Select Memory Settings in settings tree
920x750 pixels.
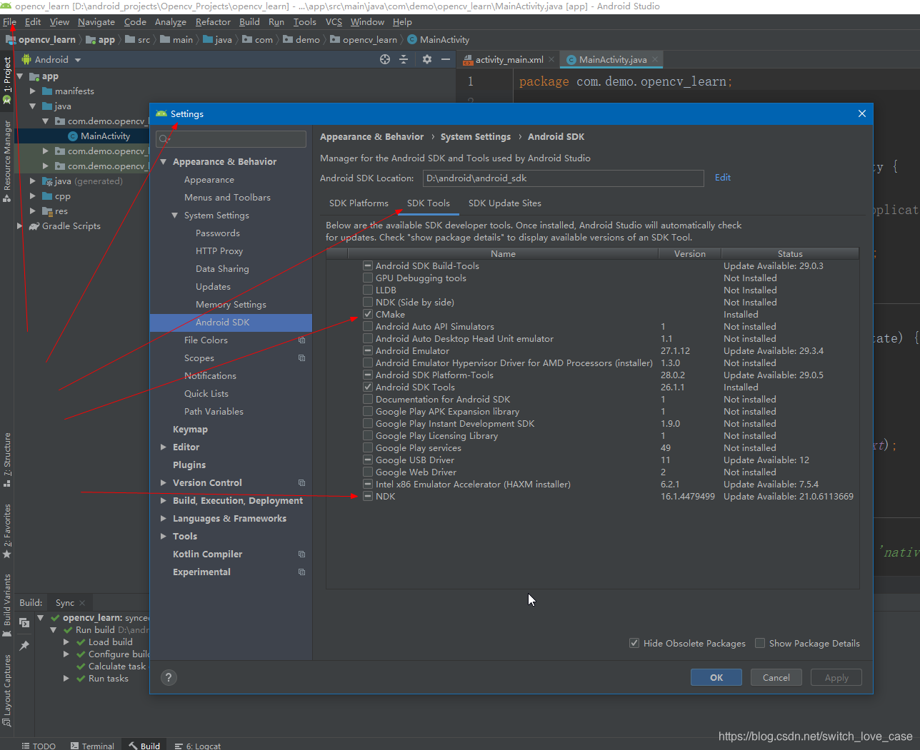tap(231, 305)
